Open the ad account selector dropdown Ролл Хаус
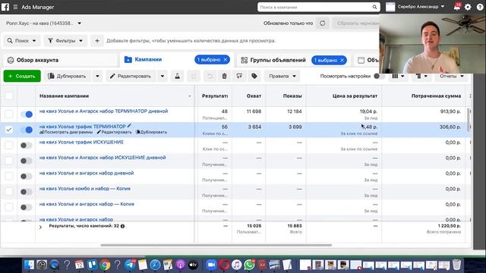Viewport: 486px width, 273px height. 44,24
